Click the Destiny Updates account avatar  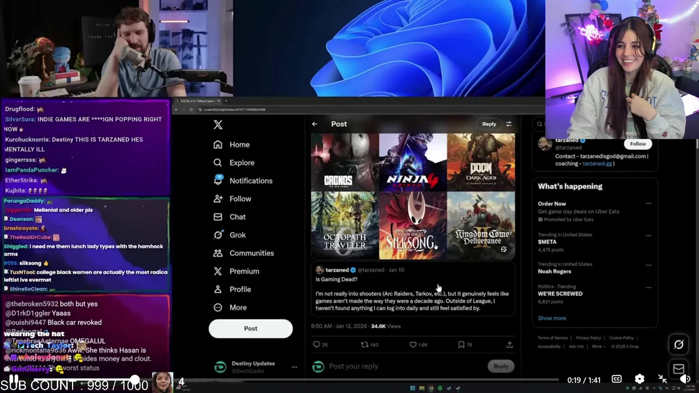pyautogui.click(x=220, y=367)
